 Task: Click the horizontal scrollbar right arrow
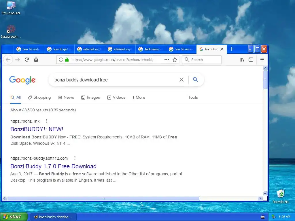[260, 198]
